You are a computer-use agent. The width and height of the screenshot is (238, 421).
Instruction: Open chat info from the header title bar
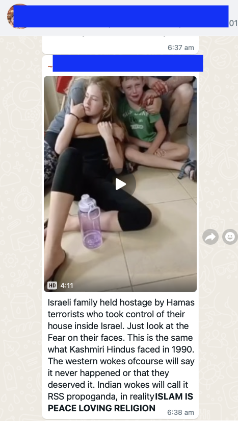(121, 16)
